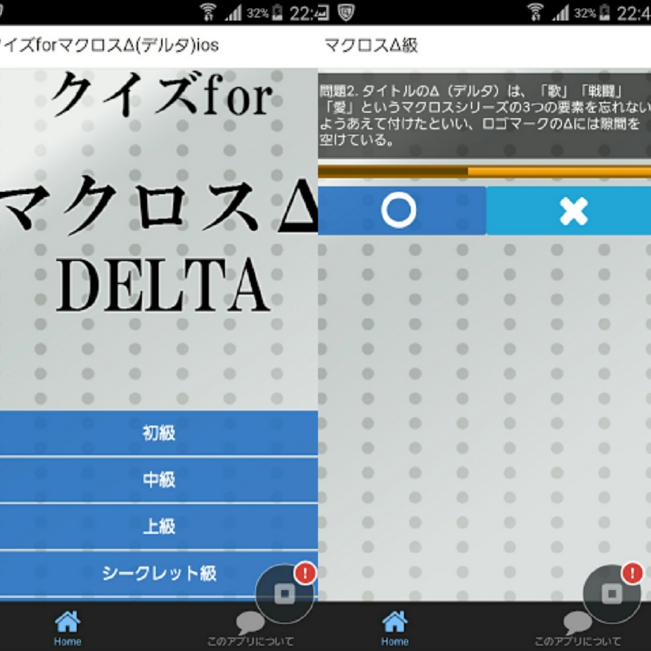The width and height of the screenshot is (651, 651).
Task: Open このアプリについて tab on left screen
Action: click(250, 629)
